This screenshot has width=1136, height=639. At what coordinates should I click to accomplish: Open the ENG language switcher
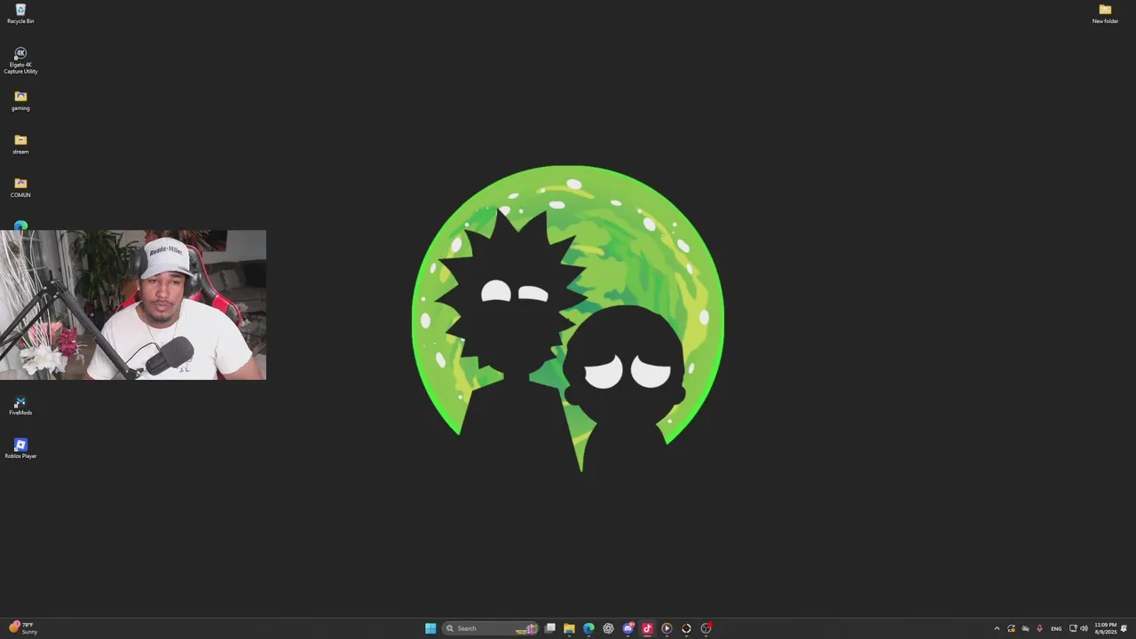click(1056, 628)
